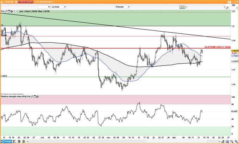Zoom in with the rightmost magnifier icon
The image size is (239, 144).
pos(236,142)
